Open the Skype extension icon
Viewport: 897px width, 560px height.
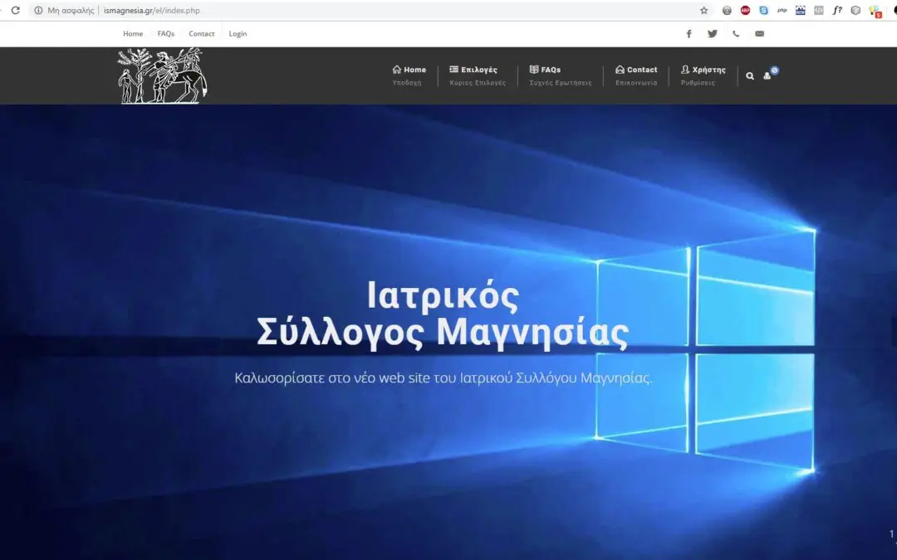[x=763, y=10]
